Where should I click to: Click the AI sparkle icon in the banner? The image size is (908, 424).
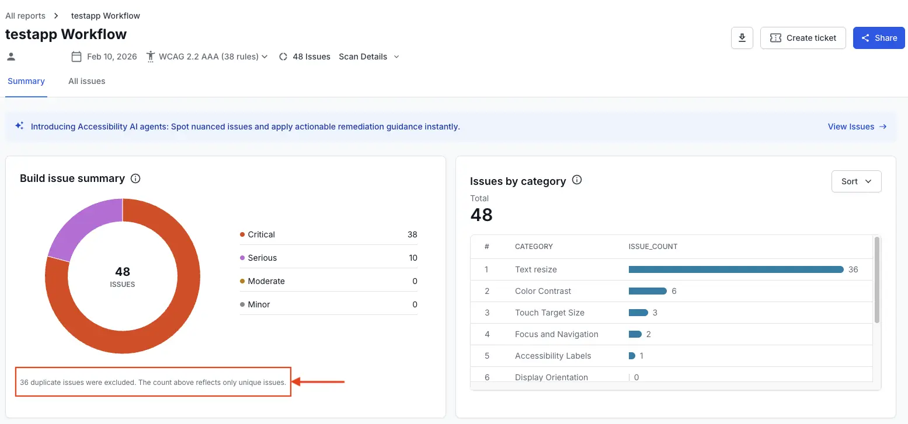[19, 126]
